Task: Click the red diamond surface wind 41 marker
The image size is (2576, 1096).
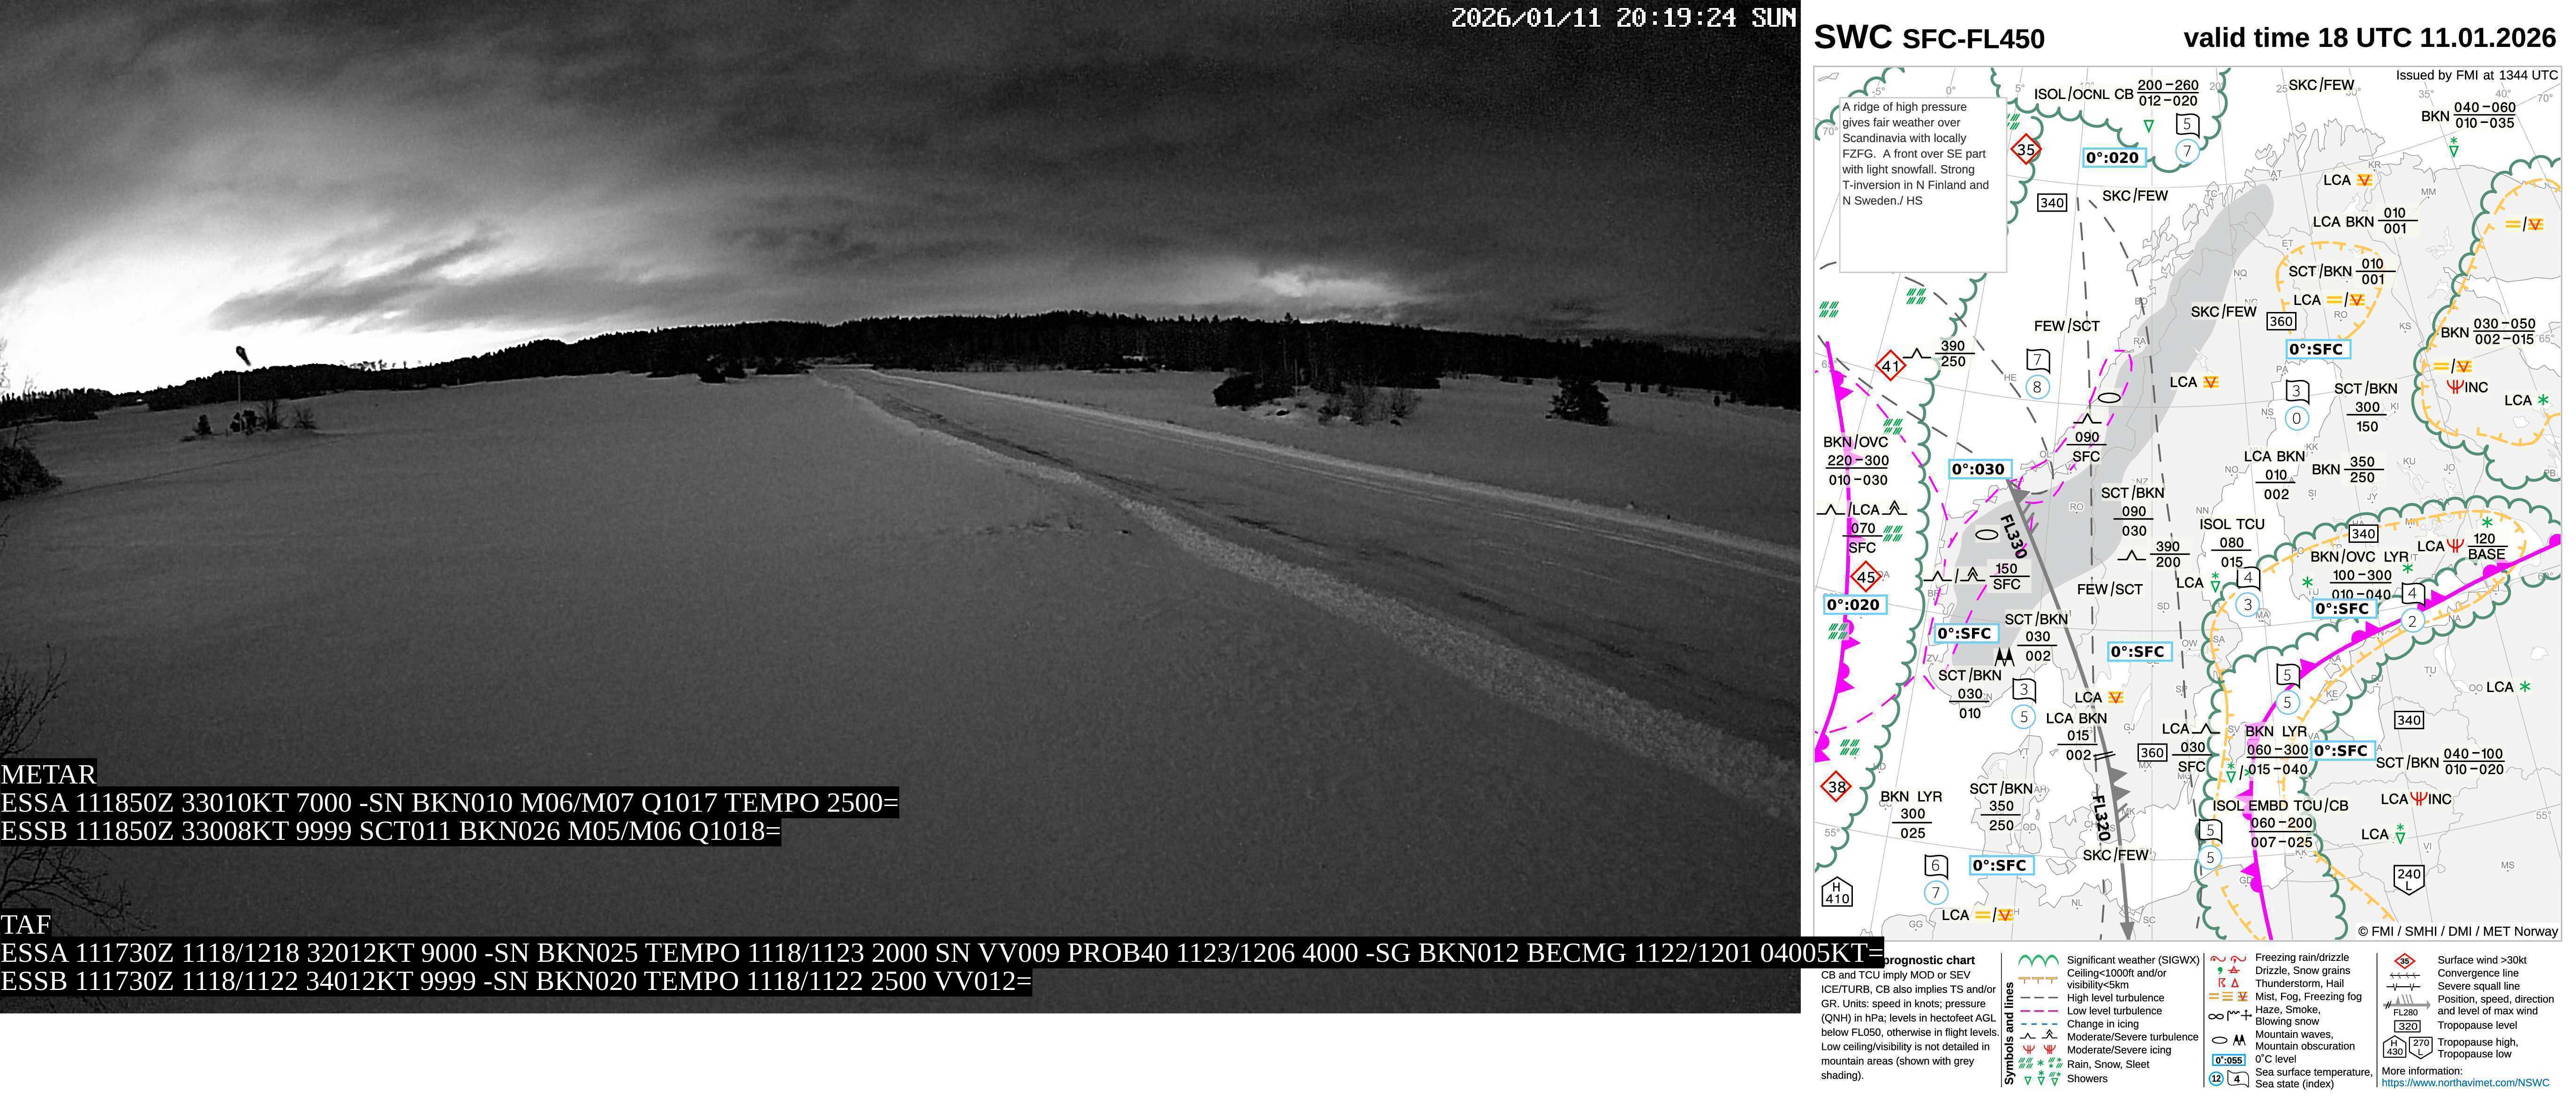Action: pos(1890,365)
